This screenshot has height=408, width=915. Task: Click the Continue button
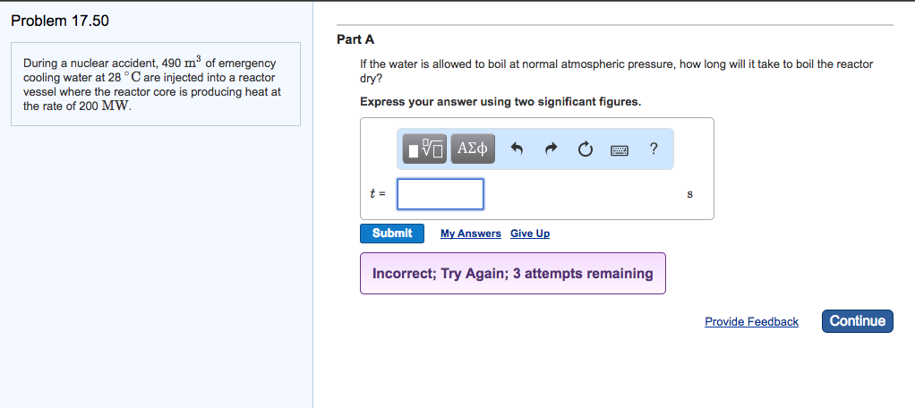(x=857, y=321)
